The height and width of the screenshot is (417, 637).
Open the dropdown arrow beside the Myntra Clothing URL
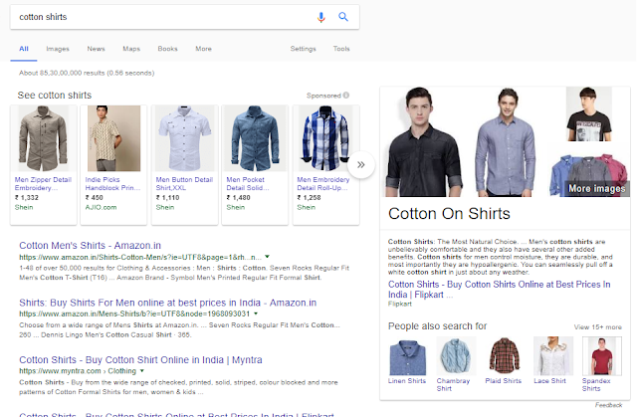141,370
